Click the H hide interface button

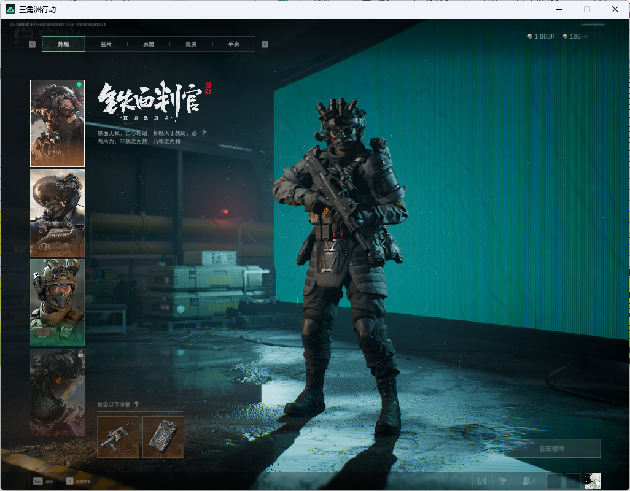click(79, 481)
